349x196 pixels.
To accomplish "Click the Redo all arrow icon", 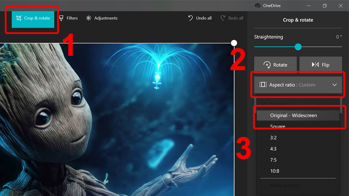I will pyautogui.click(x=222, y=18).
